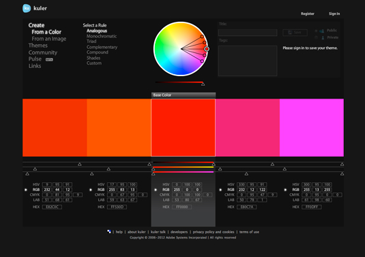Click the blue value 122 in RGB 232 12 122

tap(263, 190)
